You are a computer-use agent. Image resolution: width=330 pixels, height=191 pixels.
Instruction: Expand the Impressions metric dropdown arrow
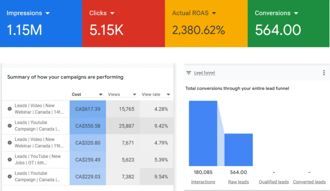click(48, 13)
